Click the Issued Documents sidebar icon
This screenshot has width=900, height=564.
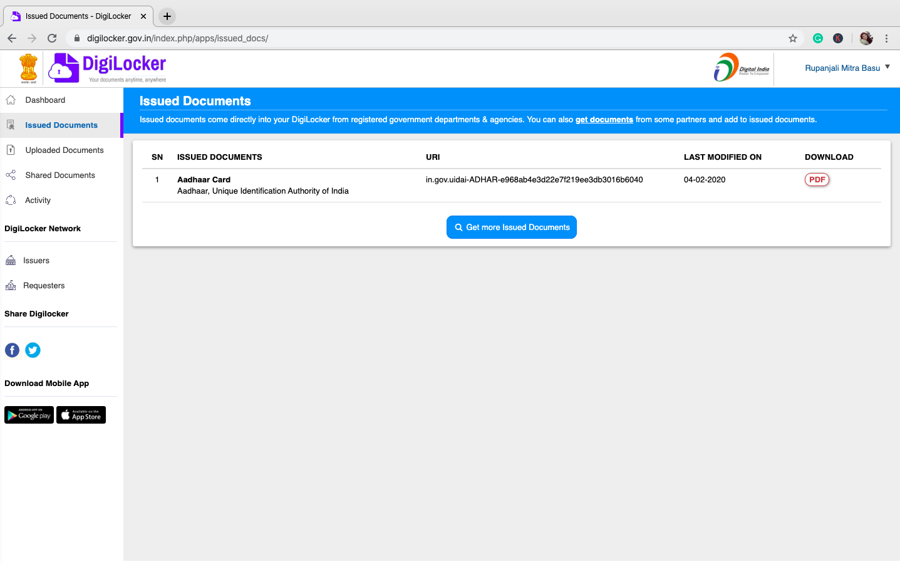(11, 125)
